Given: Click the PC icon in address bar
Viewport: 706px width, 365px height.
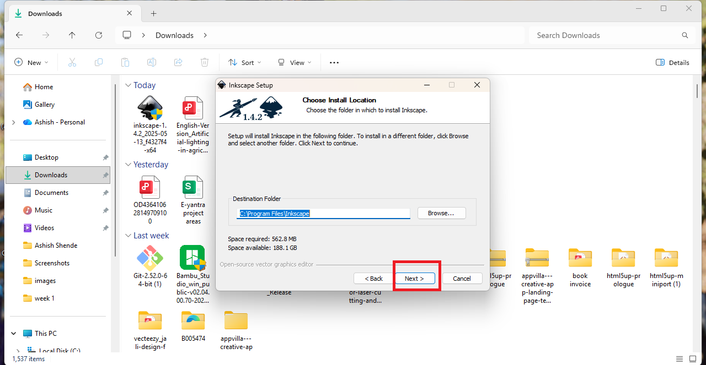Looking at the screenshot, I should click(x=127, y=35).
